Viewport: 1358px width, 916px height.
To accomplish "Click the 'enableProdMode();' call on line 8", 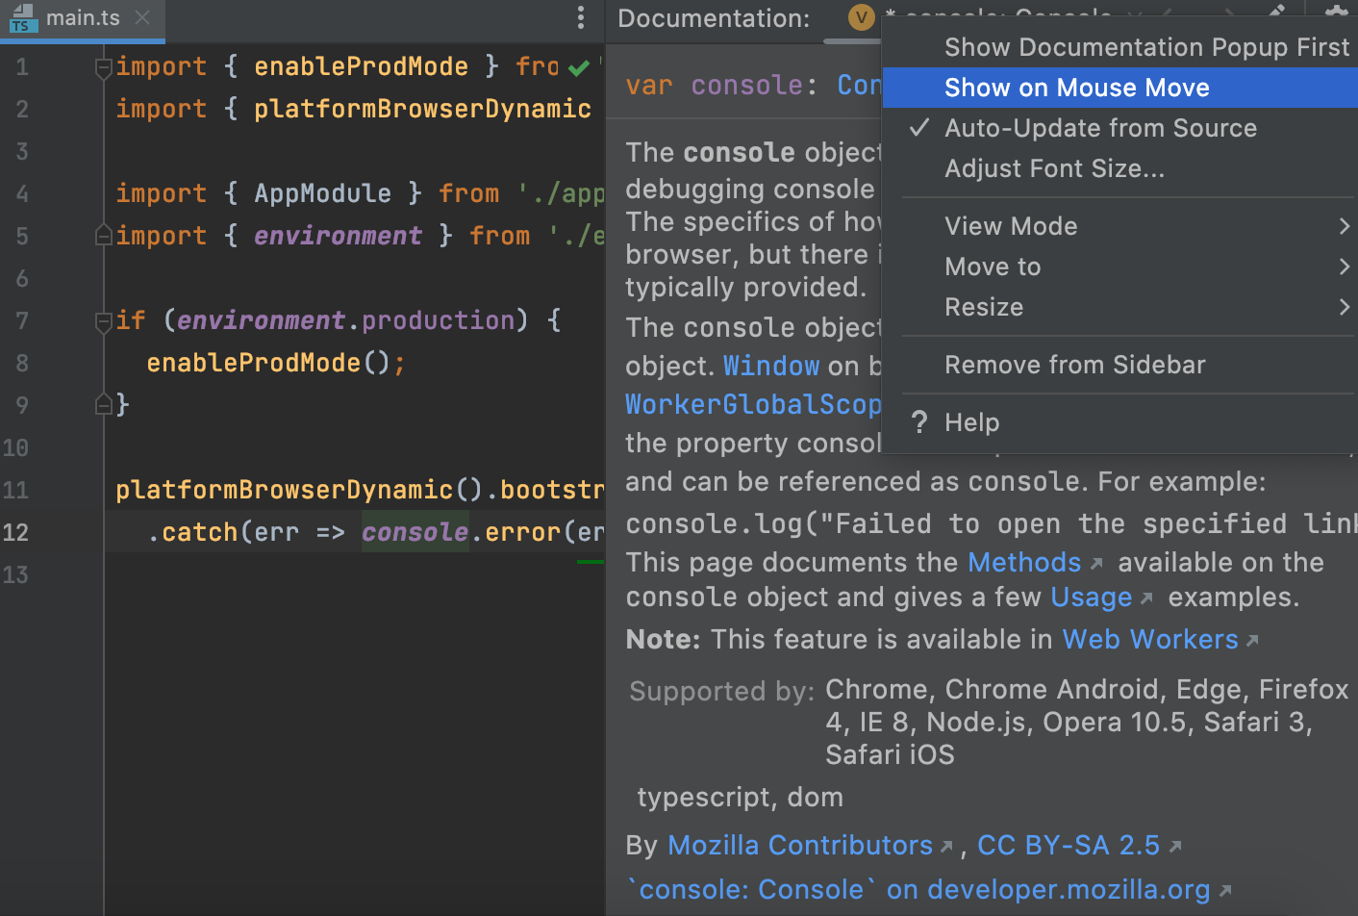I will (x=276, y=363).
